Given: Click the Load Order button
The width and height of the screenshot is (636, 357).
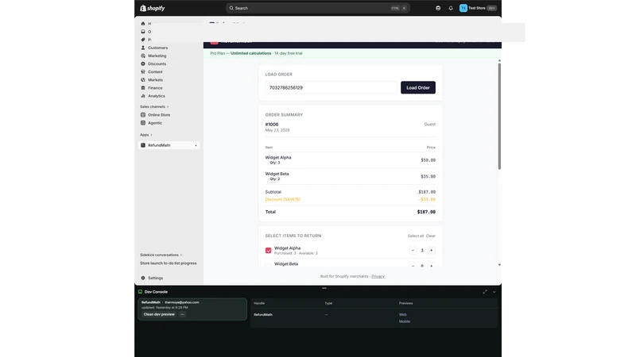Looking at the screenshot, I should [418, 87].
